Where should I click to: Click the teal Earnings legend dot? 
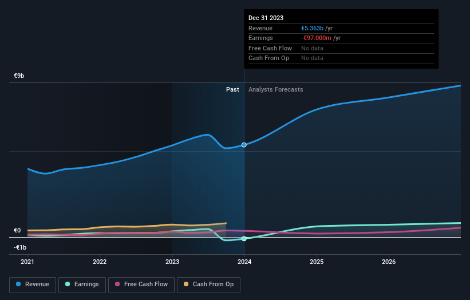[x=68, y=284]
